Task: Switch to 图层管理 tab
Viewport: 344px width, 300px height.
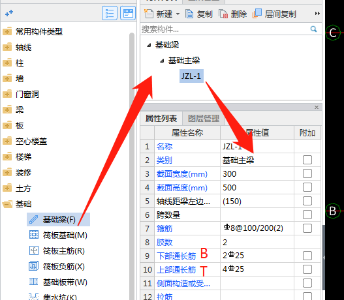Action: [204, 119]
